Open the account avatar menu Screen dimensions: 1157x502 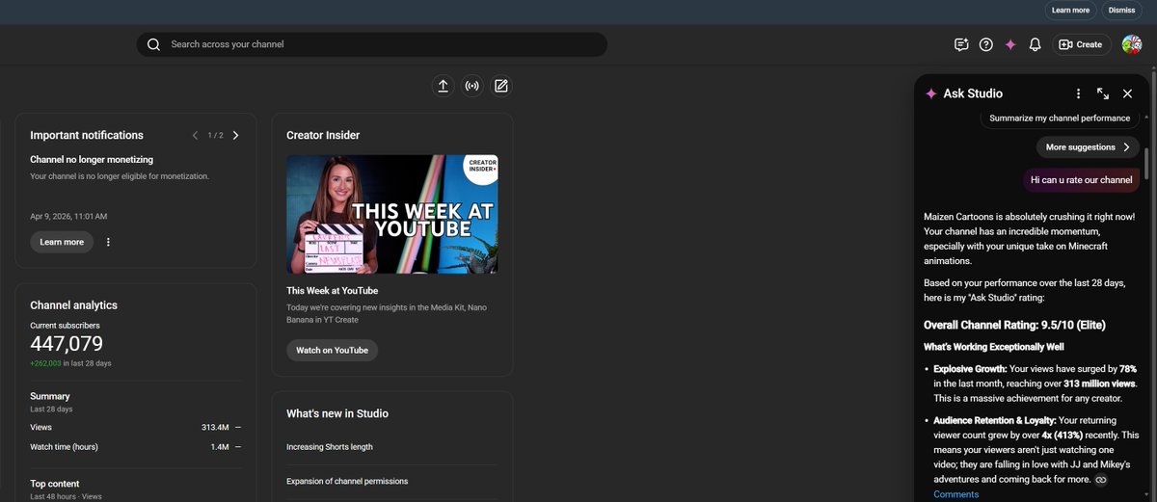(x=1132, y=44)
